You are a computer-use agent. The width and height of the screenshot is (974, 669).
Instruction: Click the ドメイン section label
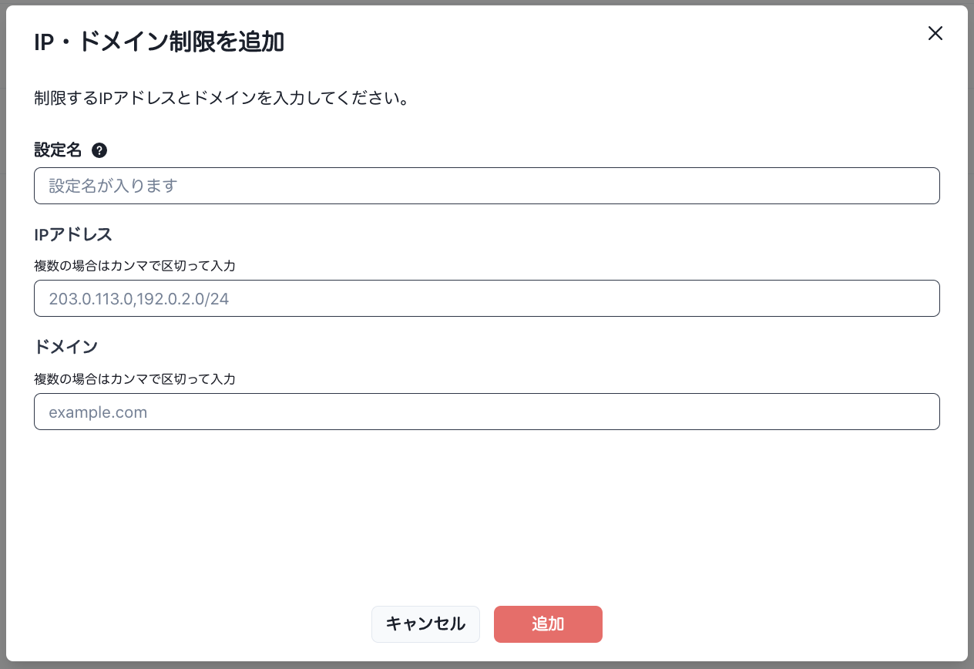coord(66,347)
